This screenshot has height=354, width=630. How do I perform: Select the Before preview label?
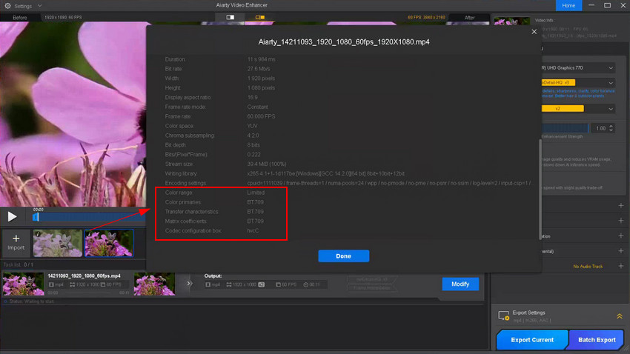(x=20, y=18)
